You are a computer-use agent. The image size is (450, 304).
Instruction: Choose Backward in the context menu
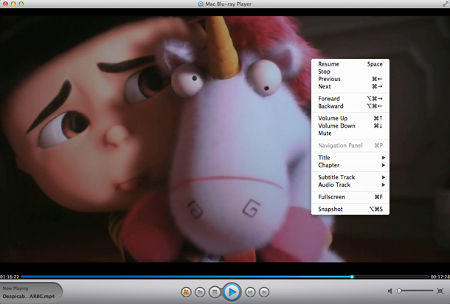350,106
